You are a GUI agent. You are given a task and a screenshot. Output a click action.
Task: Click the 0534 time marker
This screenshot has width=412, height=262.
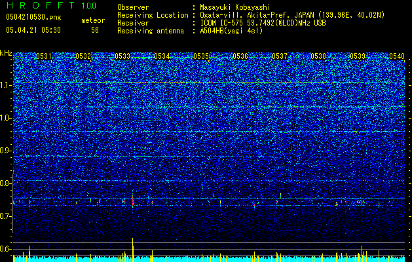162,56
